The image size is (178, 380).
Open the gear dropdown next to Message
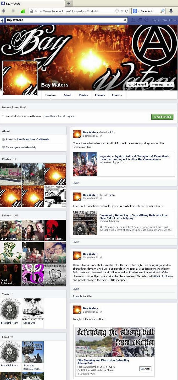[x=170, y=84]
